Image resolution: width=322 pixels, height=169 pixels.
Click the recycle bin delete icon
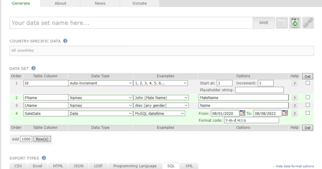click(x=295, y=23)
